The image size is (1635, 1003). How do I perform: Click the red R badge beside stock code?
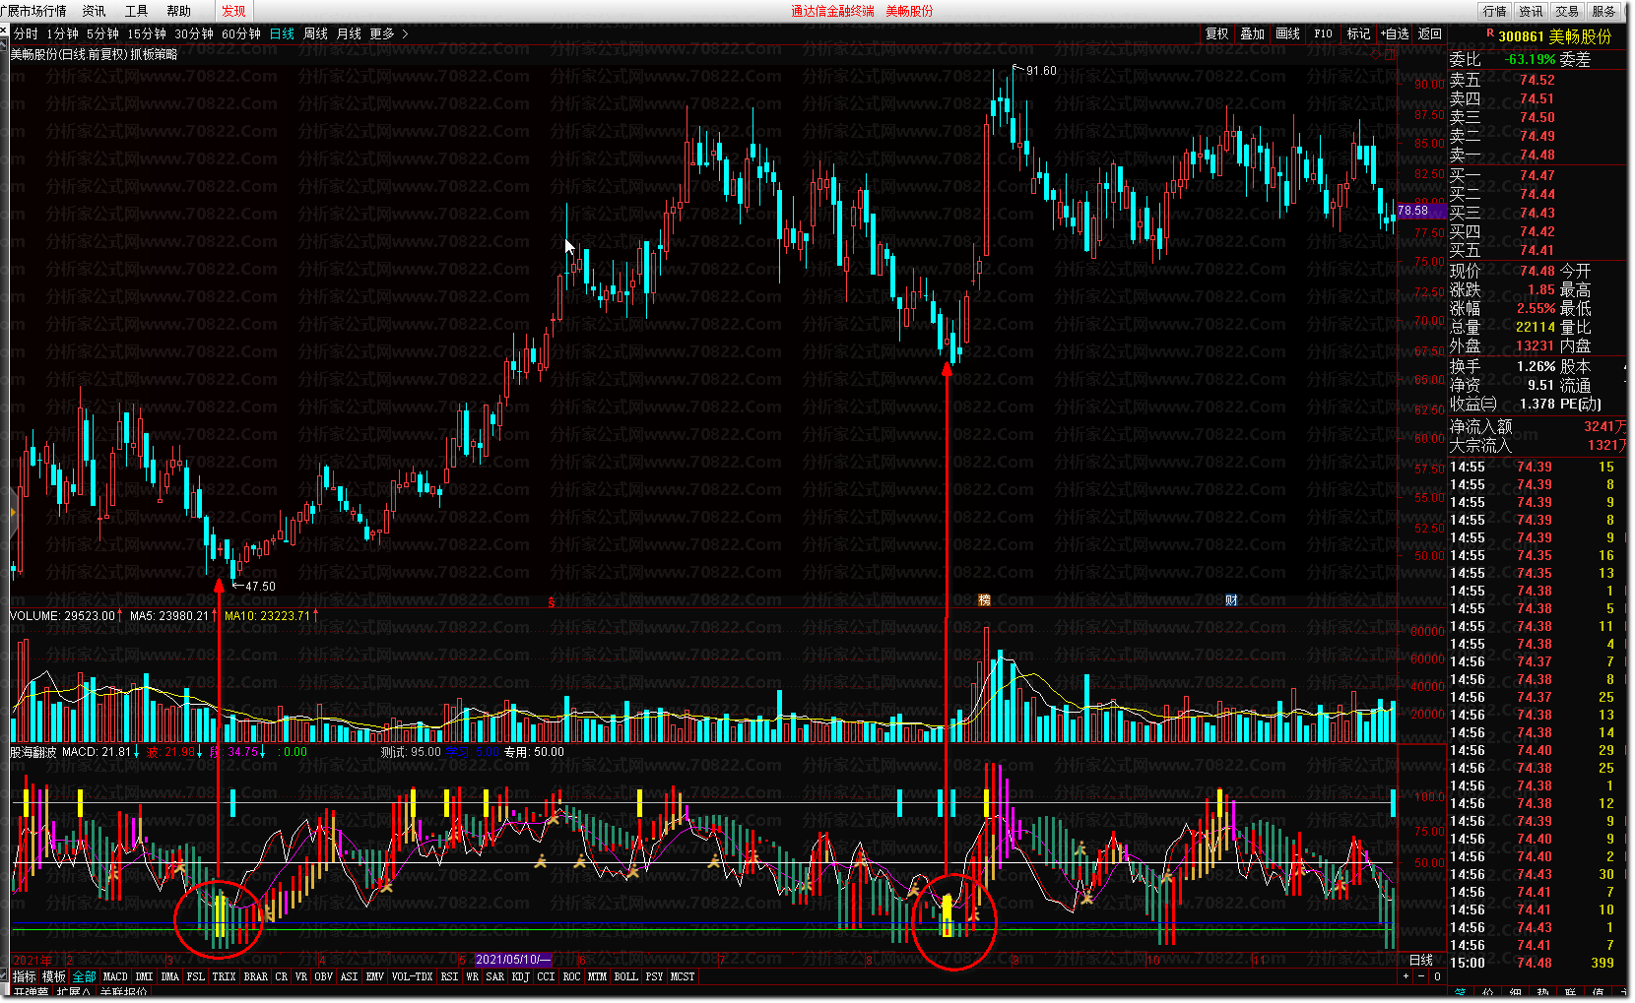(1490, 34)
